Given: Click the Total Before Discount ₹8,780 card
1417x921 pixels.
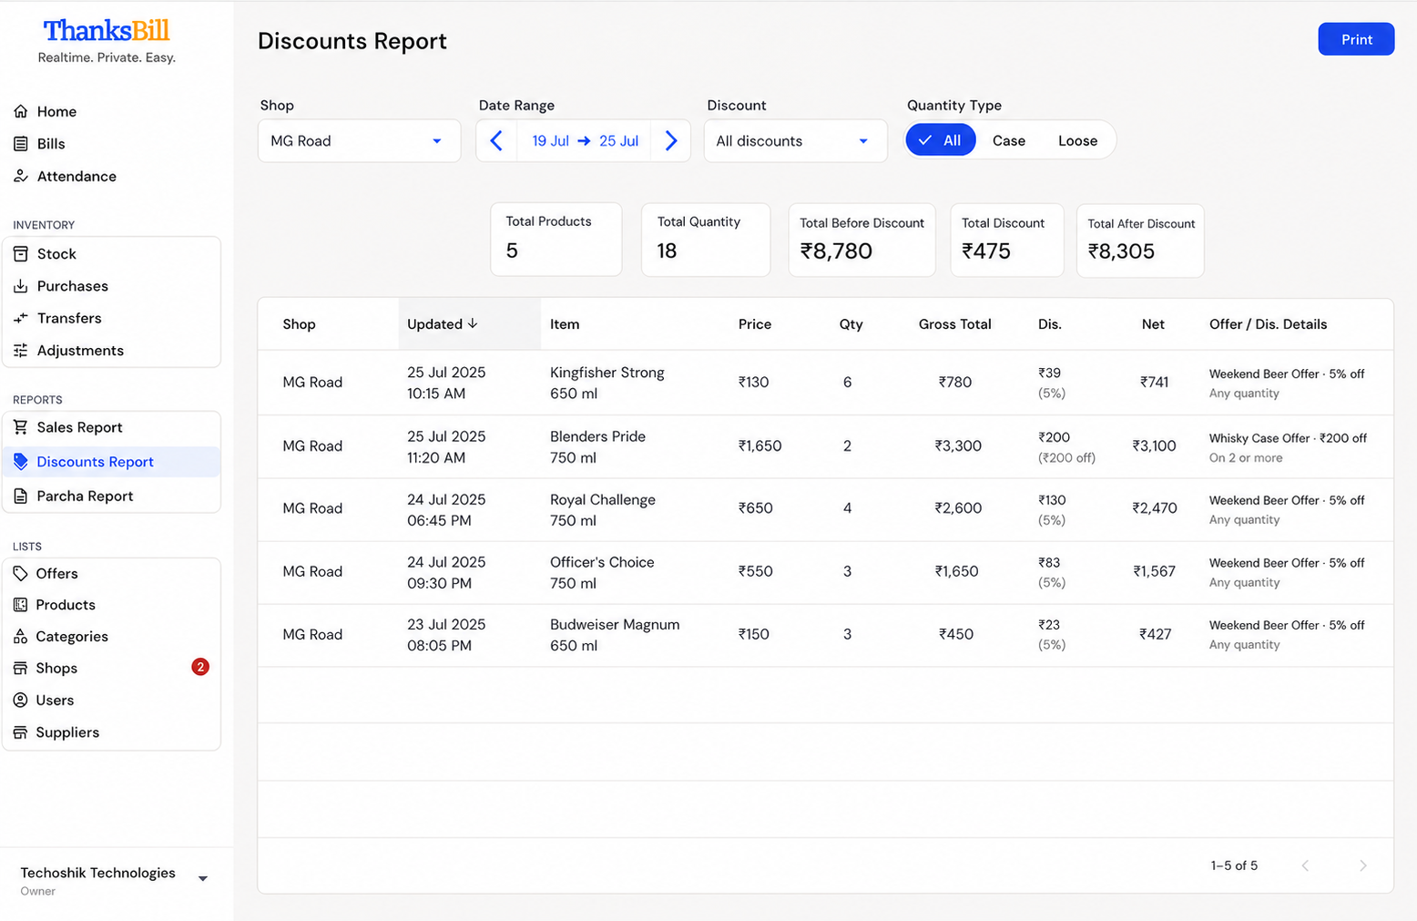Looking at the screenshot, I should (861, 240).
